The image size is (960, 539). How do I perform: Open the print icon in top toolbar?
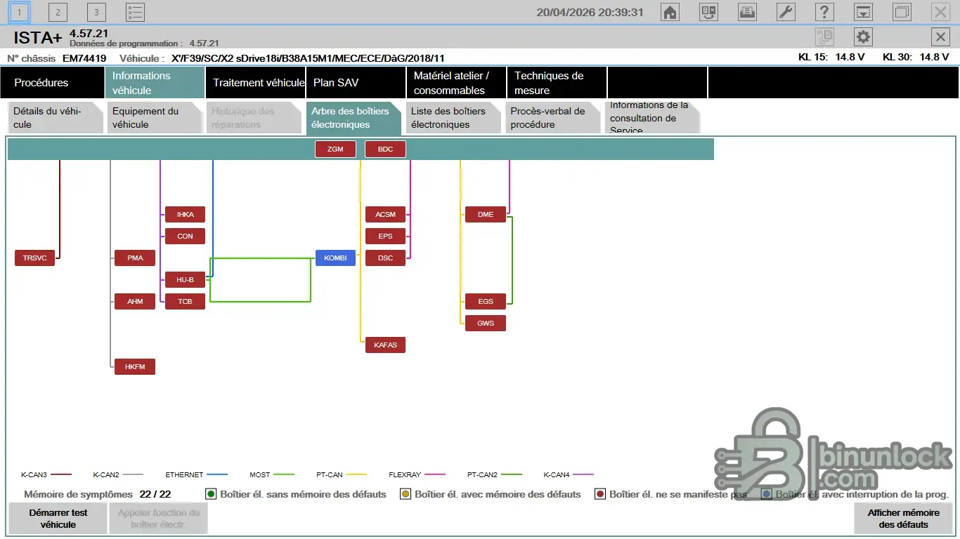(x=747, y=12)
